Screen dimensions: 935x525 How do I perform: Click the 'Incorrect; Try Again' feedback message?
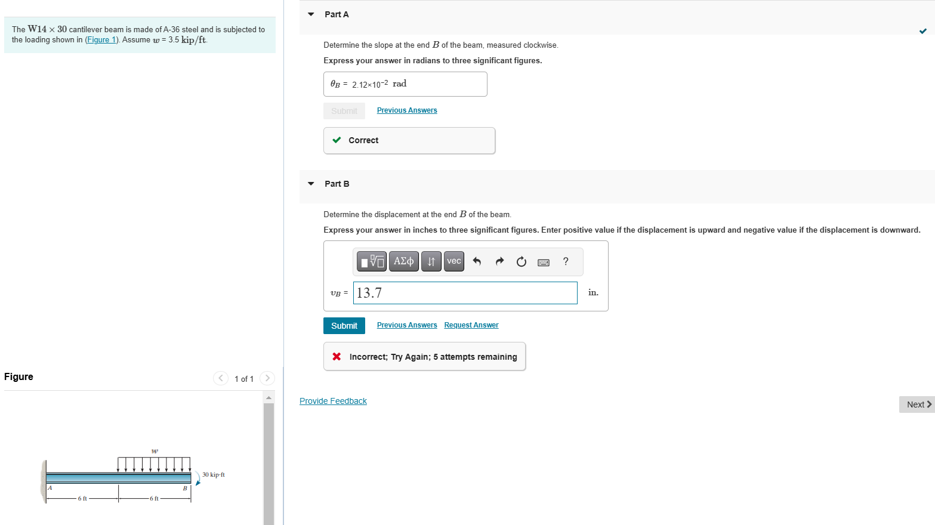coord(424,357)
